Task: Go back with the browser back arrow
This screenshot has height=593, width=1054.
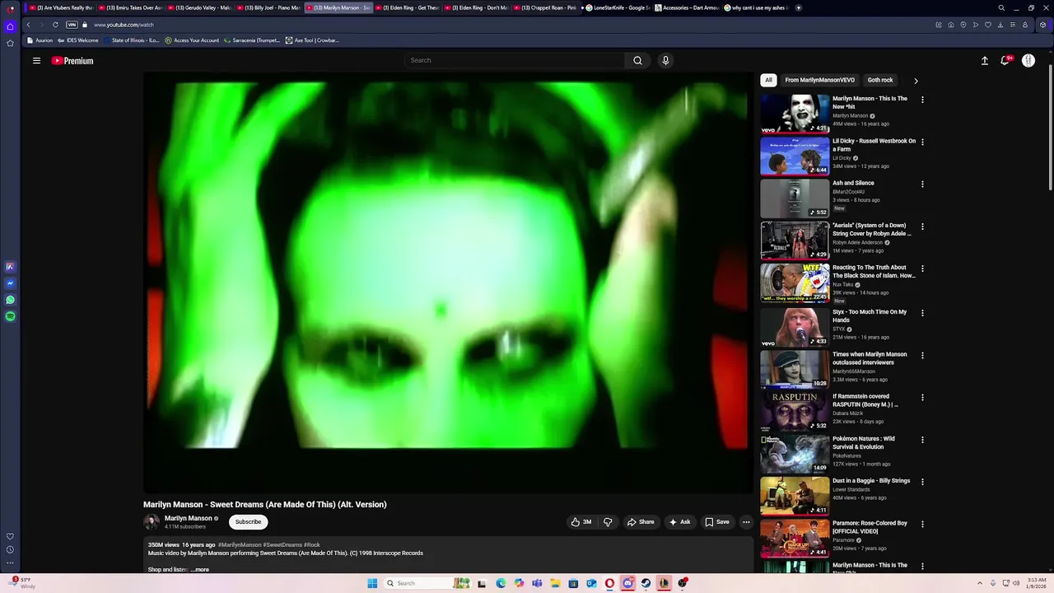Action: click(x=28, y=25)
